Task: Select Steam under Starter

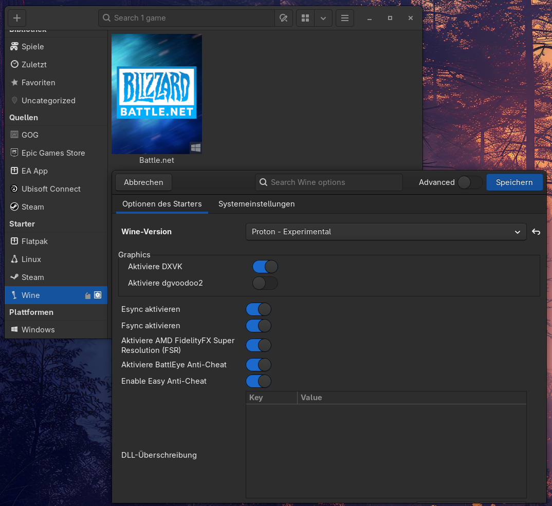Action: click(x=56, y=277)
